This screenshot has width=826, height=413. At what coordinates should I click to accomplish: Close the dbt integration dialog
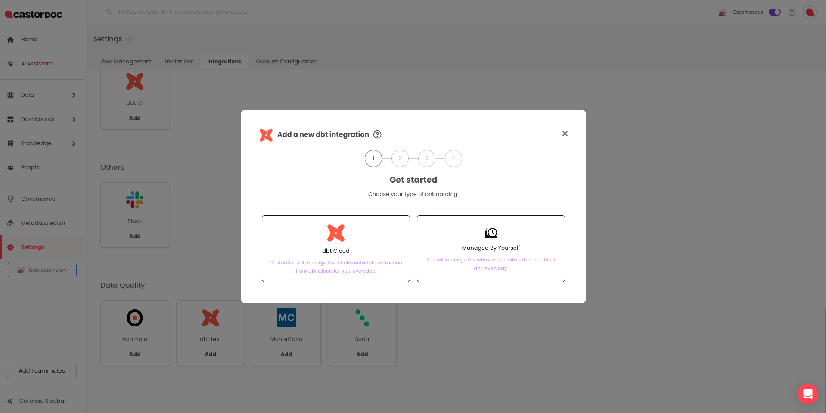pos(565,134)
